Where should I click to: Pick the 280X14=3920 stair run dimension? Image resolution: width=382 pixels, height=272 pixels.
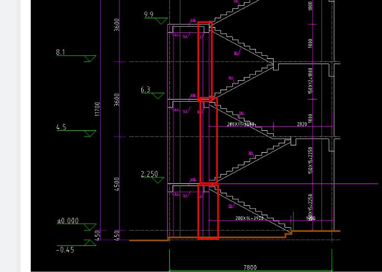[250, 218]
